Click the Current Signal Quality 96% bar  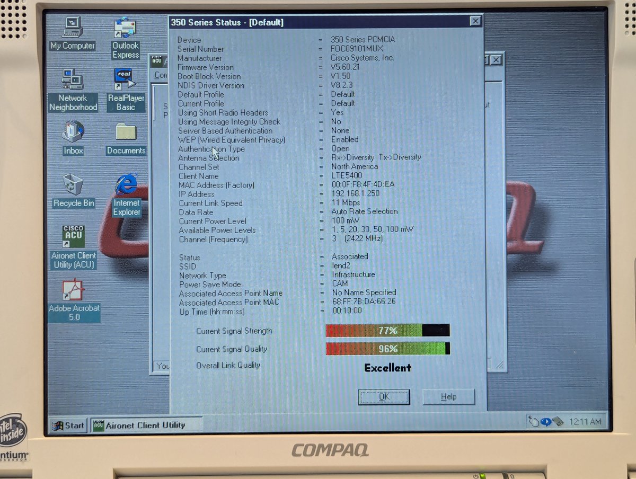[x=387, y=349]
